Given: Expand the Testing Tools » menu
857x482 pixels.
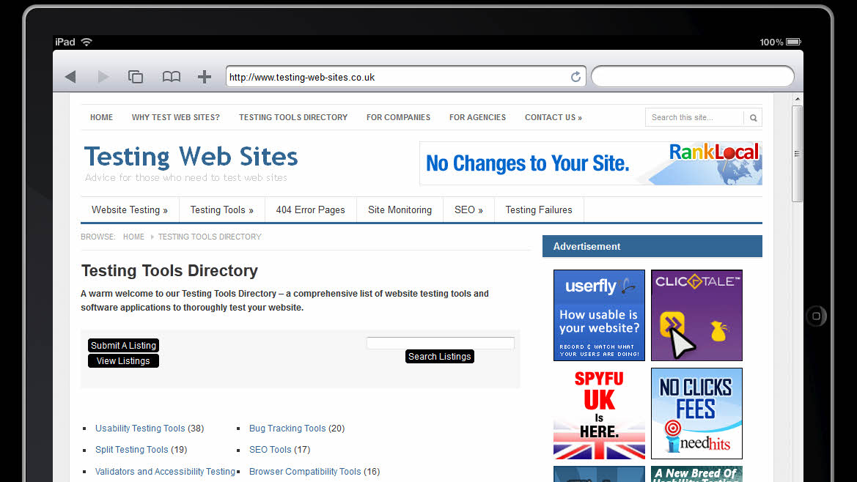Looking at the screenshot, I should click(221, 210).
